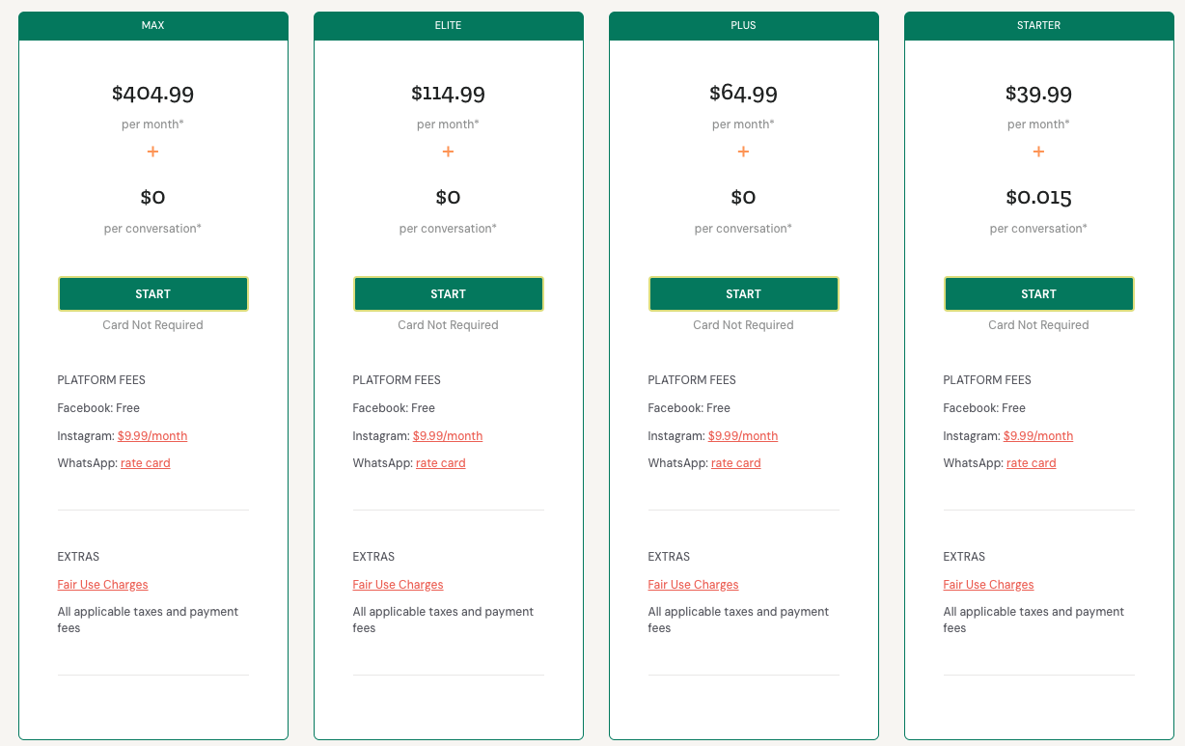Open Fair Use Charges link in STARTER plan

[x=988, y=585]
